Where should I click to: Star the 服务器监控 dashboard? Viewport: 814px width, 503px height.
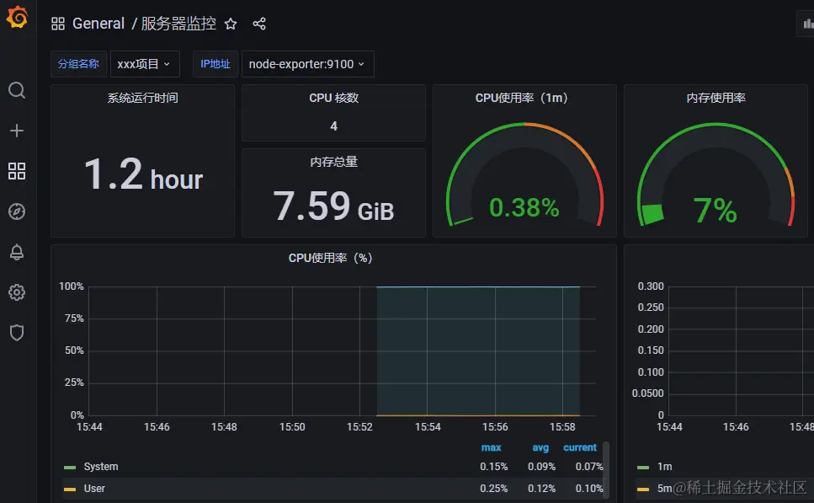(231, 24)
